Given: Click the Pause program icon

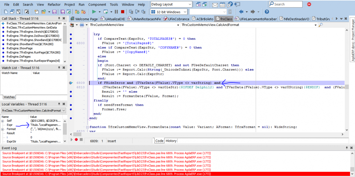Looking at the screenshot, I should click(x=116, y=12).
